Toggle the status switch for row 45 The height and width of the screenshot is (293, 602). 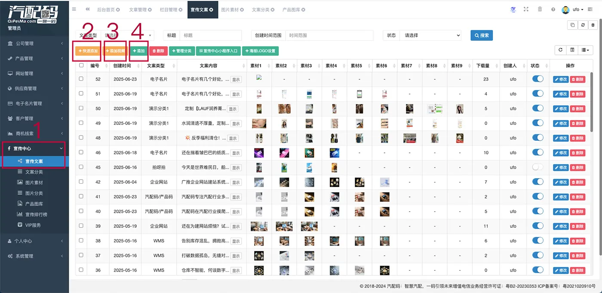click(x=537, y=167)
